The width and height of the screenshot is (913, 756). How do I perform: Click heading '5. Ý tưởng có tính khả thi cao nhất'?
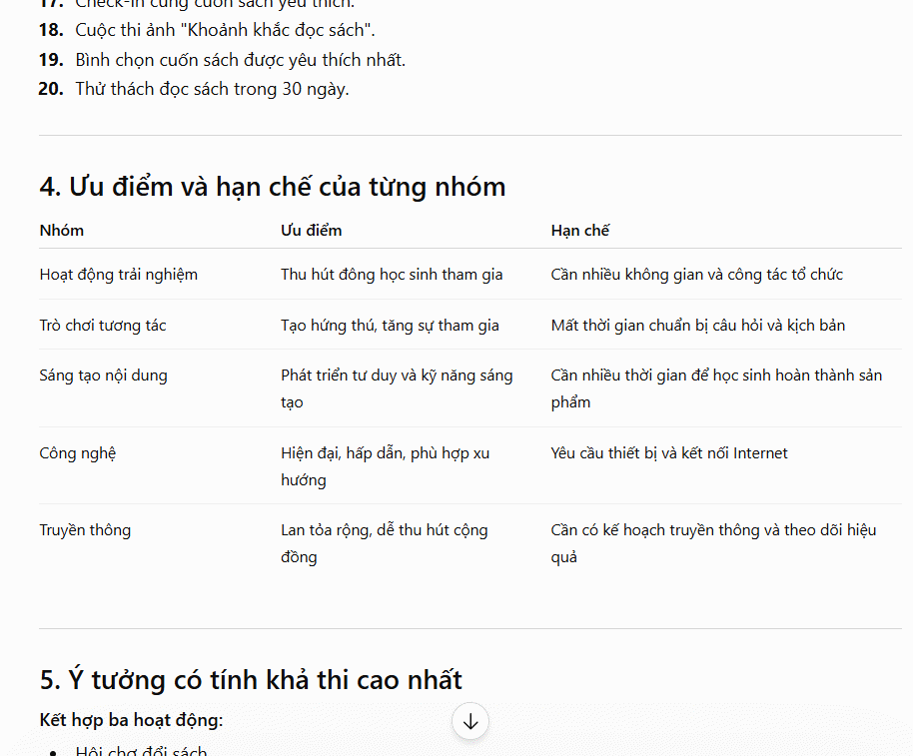pyautogui.click(x=251, y=679)
